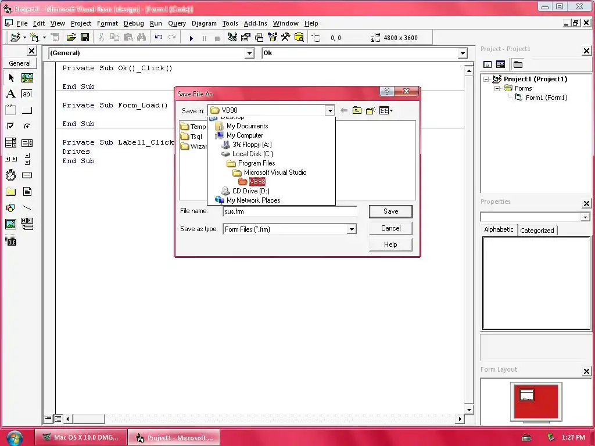The width and height of the screenshot is (595, 446).
Task: Click the Help button in dialog
Action: pyautogui.click(x=390, y=244)
